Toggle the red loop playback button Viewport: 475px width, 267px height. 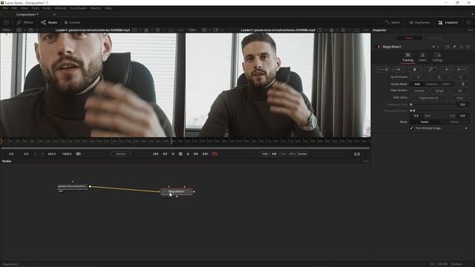[x=214, y=154]
